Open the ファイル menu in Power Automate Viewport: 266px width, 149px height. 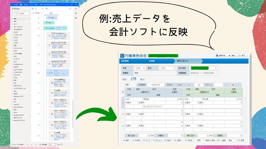[16, 5]
